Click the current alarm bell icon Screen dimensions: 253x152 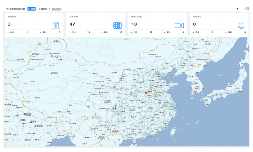coord(241,25)
